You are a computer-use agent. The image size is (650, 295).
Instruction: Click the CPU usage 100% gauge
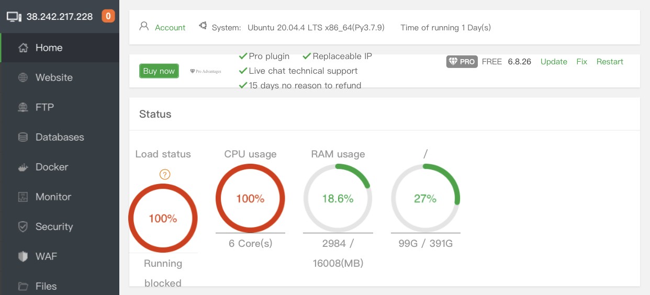click(250, 199)
